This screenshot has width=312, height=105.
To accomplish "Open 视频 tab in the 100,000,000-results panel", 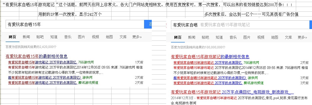I will tap(261, 37).
